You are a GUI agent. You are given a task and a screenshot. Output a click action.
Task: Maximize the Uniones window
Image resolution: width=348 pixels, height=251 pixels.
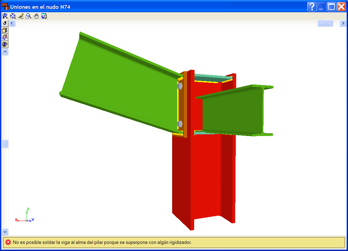point(332,7)
